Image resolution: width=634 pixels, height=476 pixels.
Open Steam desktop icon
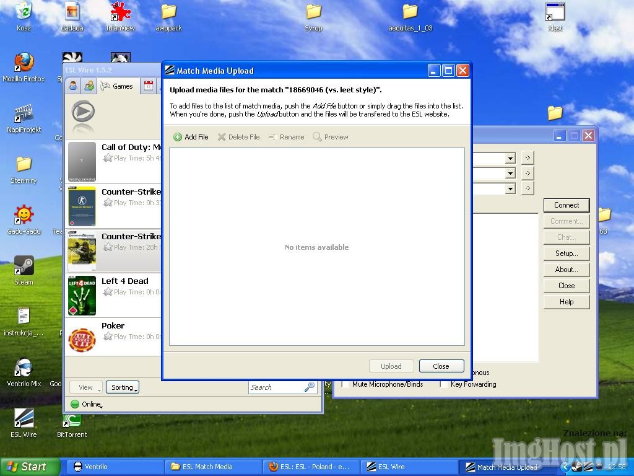click(x=24, y=271)
